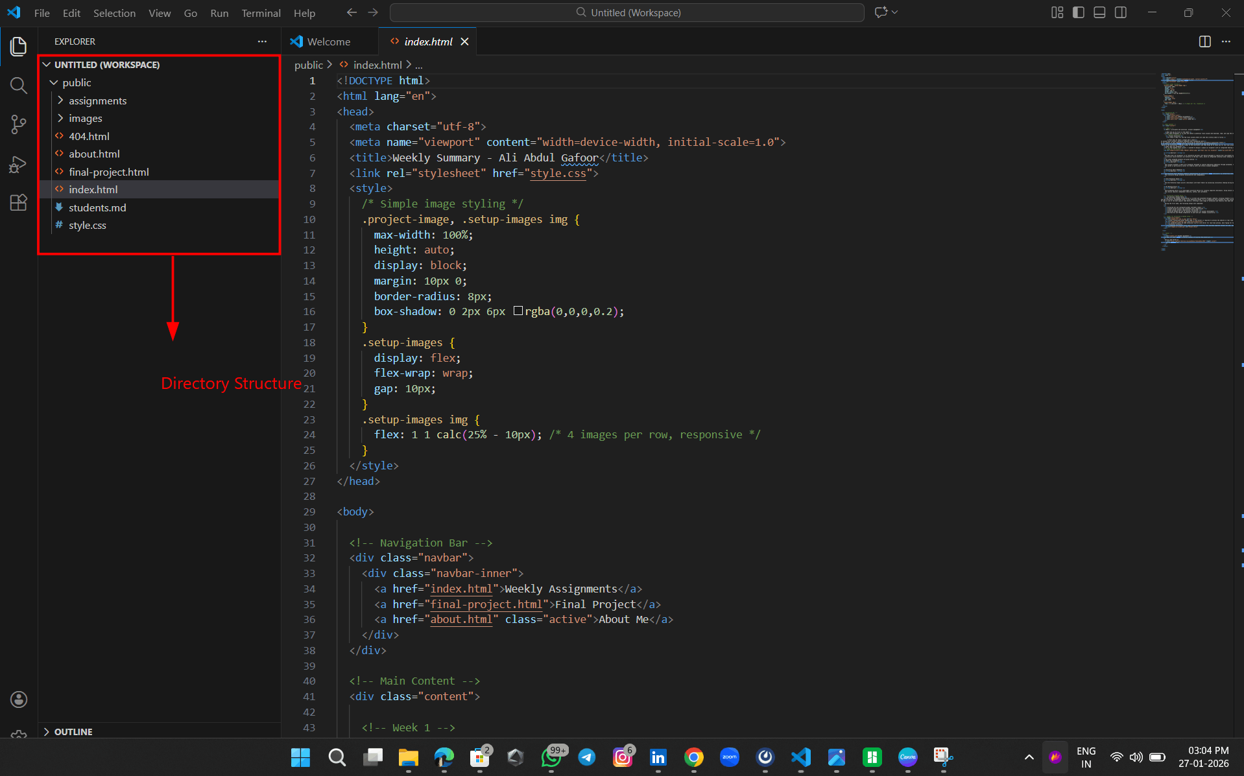The image size is (1244, 776).
Task: Open the Source Control view
Action: [18, 124]
